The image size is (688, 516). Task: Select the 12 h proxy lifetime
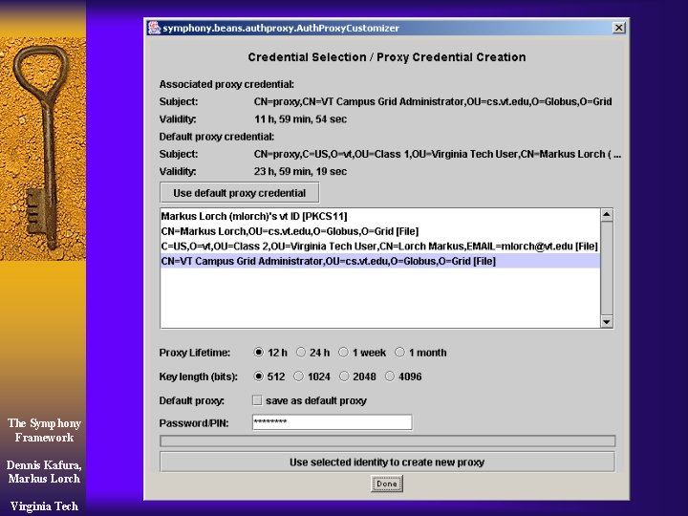pos(258,353)
